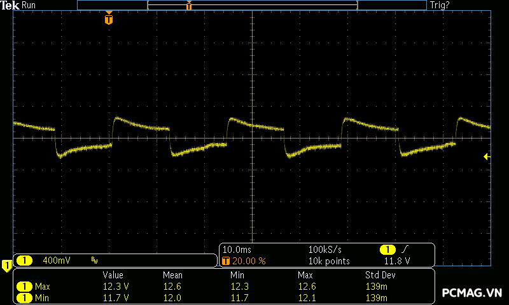
Task: Click the yellow trigger level arrow on right edge
Action: pos(487,156)
